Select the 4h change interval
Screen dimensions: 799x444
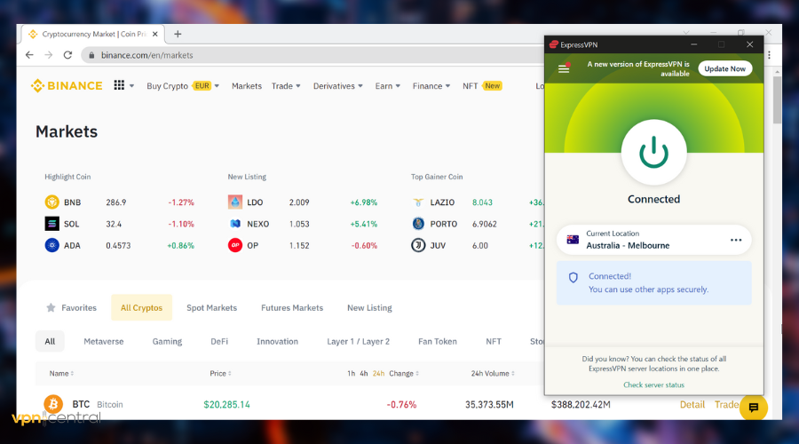tap(364, 374)
